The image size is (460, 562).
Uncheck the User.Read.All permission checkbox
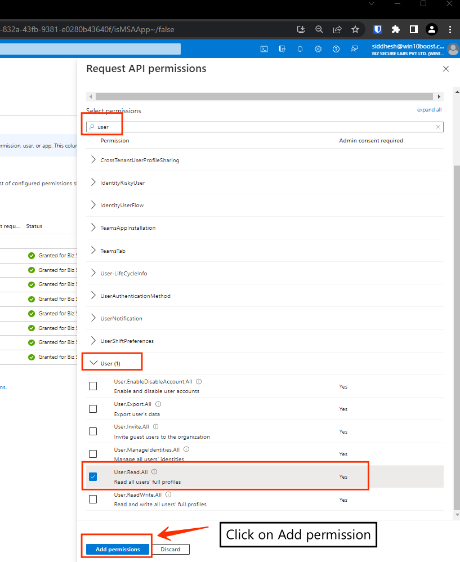[x=93, y=476]
